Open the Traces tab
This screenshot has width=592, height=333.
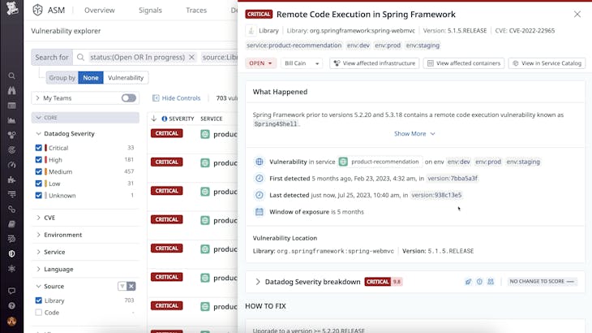click(x=196, y=11)
